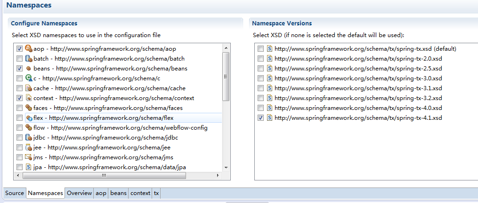The height and width of the screenshot is (203, 478).
Task: Click the Namespace Versions section header
Action: coord(282,23)
